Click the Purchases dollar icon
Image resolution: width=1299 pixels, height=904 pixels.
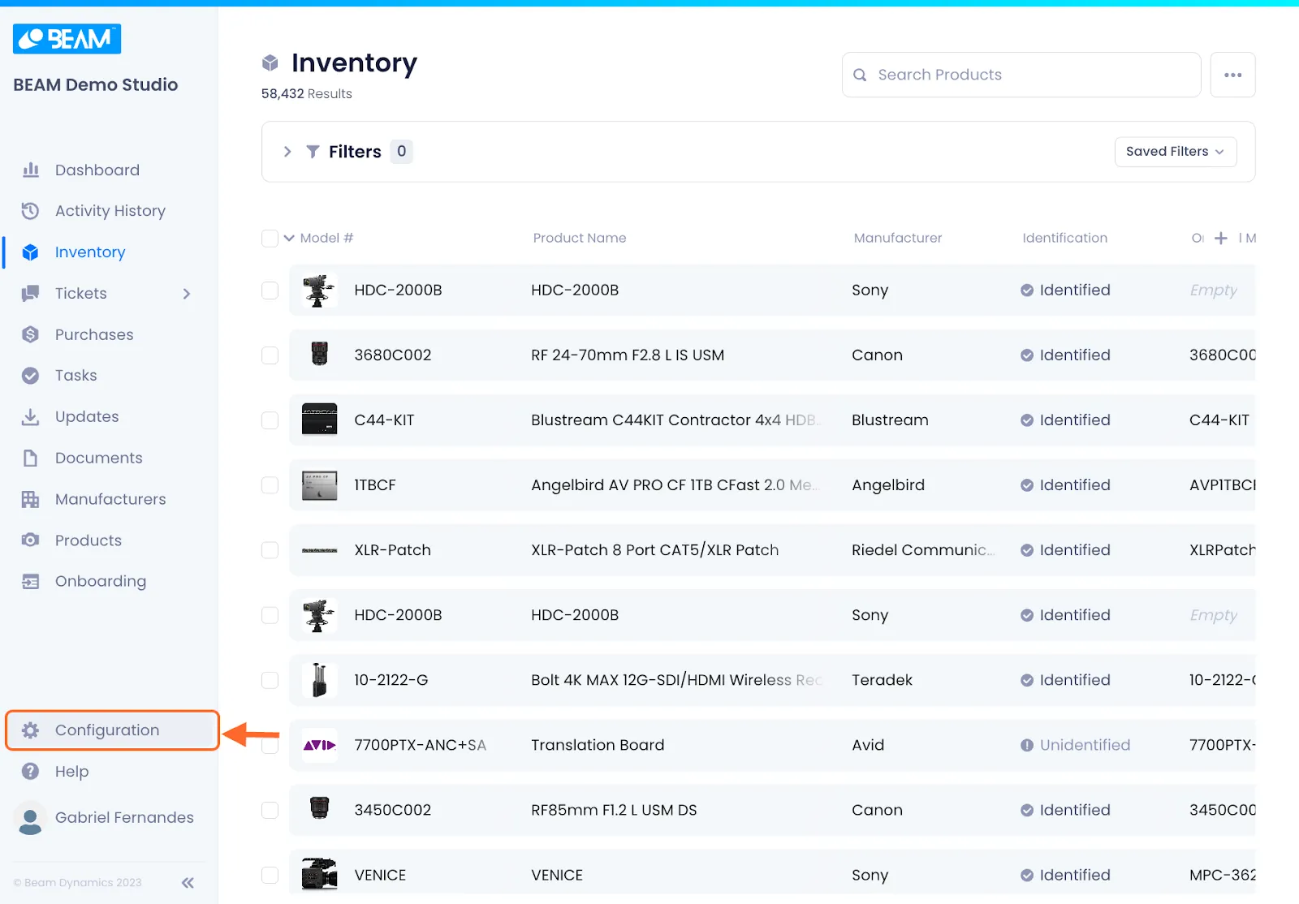coord(31,334)
